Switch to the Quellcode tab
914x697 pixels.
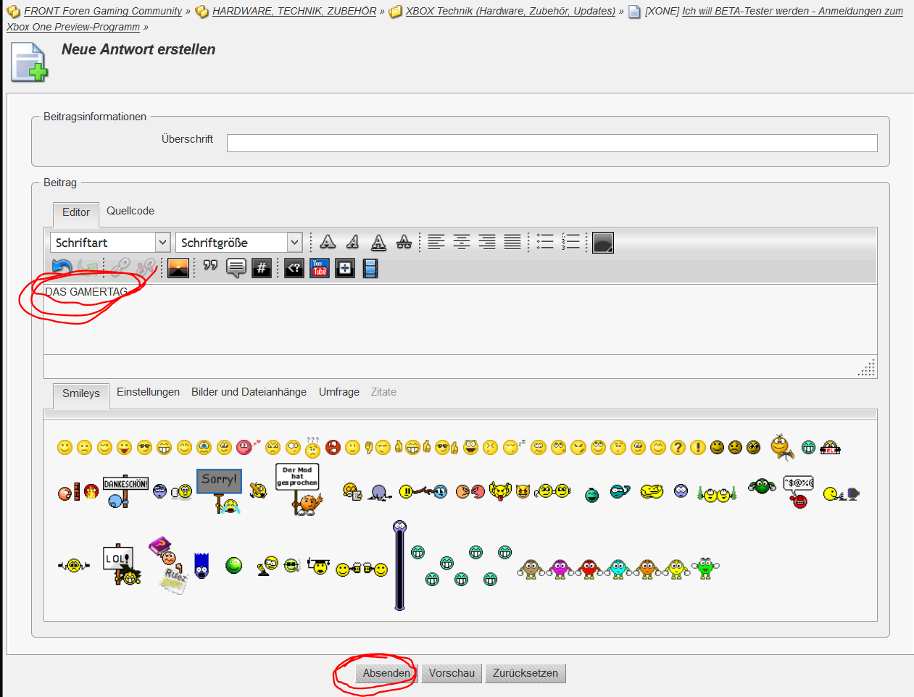[130, 211]
